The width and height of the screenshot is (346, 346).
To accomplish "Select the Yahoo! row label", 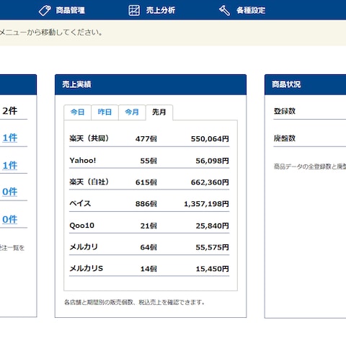I will pos(83,161).
